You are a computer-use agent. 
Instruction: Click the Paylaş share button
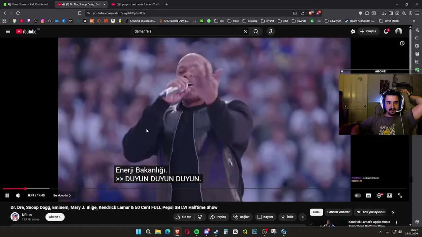(x=218, y=217)
